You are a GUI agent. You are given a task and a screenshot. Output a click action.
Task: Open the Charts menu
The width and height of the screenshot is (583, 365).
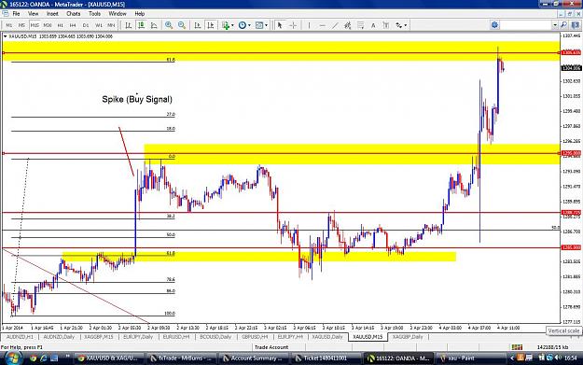(x=74, y=14)
